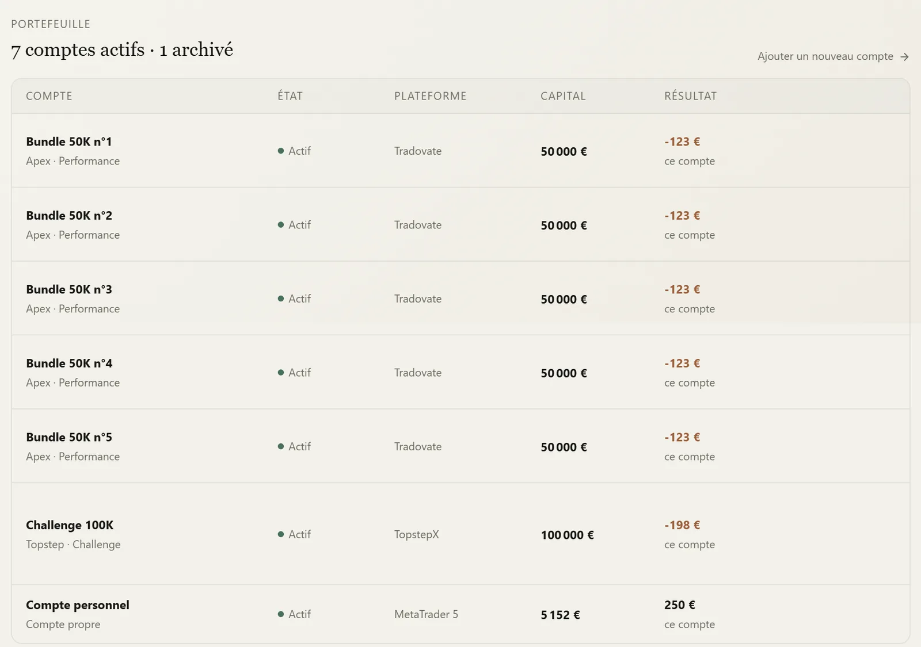Click the -123 € result of Bundle 50K n°1
Image resolution: width=921 pixels, height=647 pixels.
click(x=682, y=141)
